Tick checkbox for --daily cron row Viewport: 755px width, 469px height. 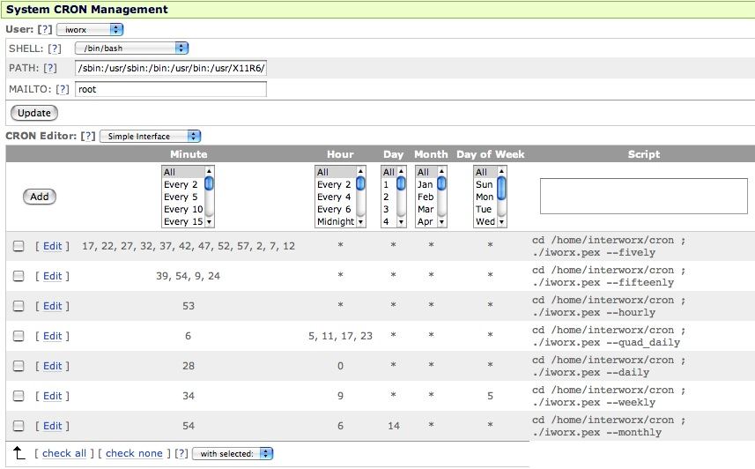[19, 366]
